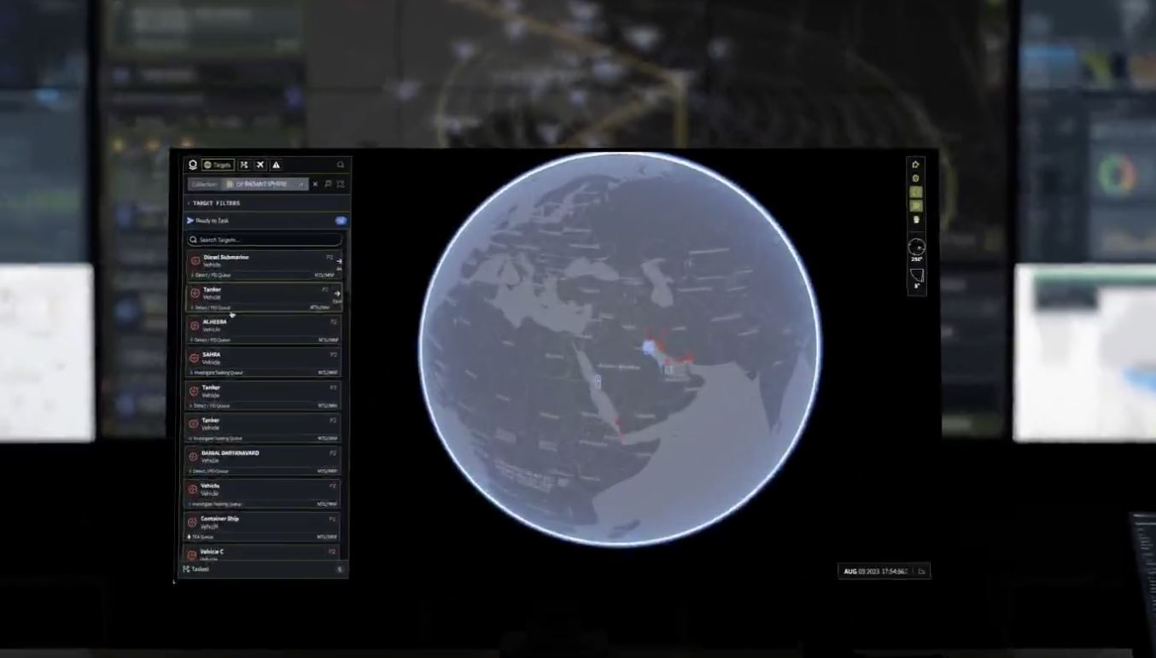Viewport: 1156px width, 658px height.
Task: Click the Search Targets input field
Action: pyautogui.click(x=263, y=240)
